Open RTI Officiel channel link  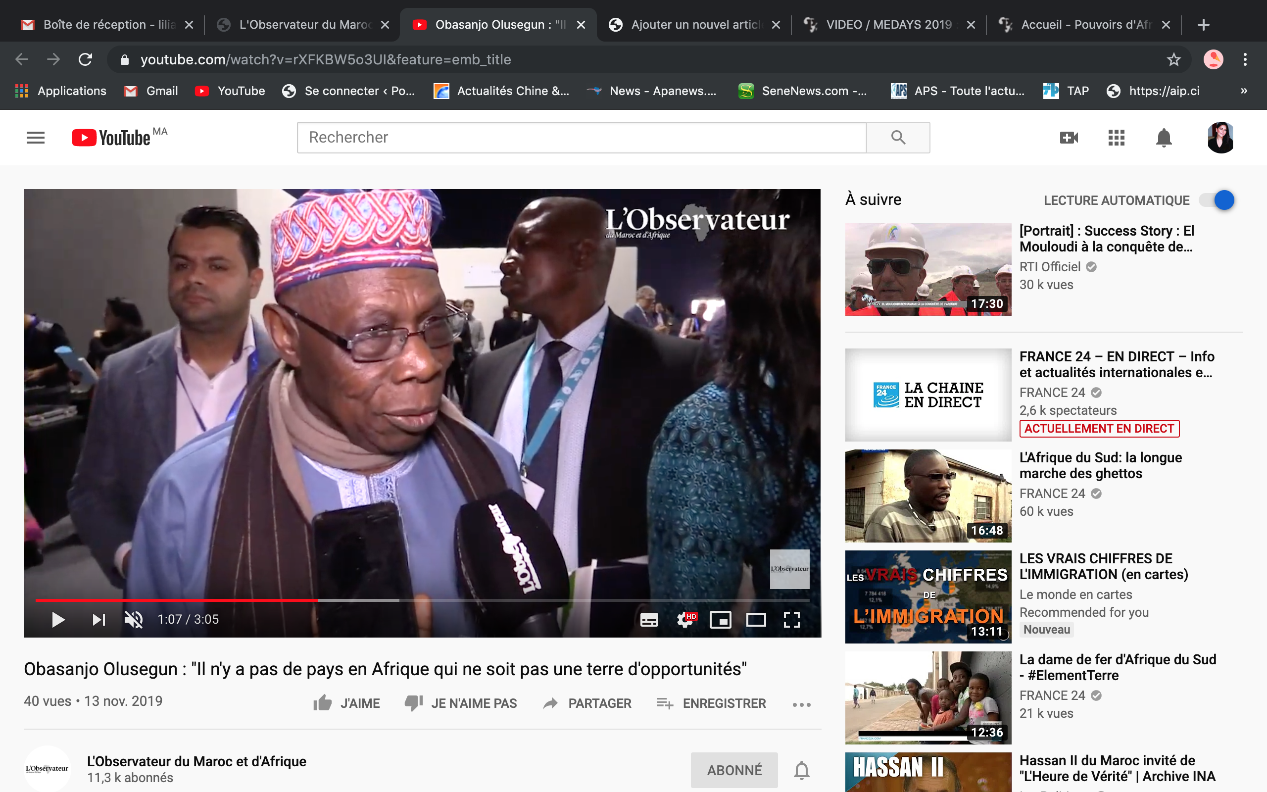click(x=1050, y=267)
